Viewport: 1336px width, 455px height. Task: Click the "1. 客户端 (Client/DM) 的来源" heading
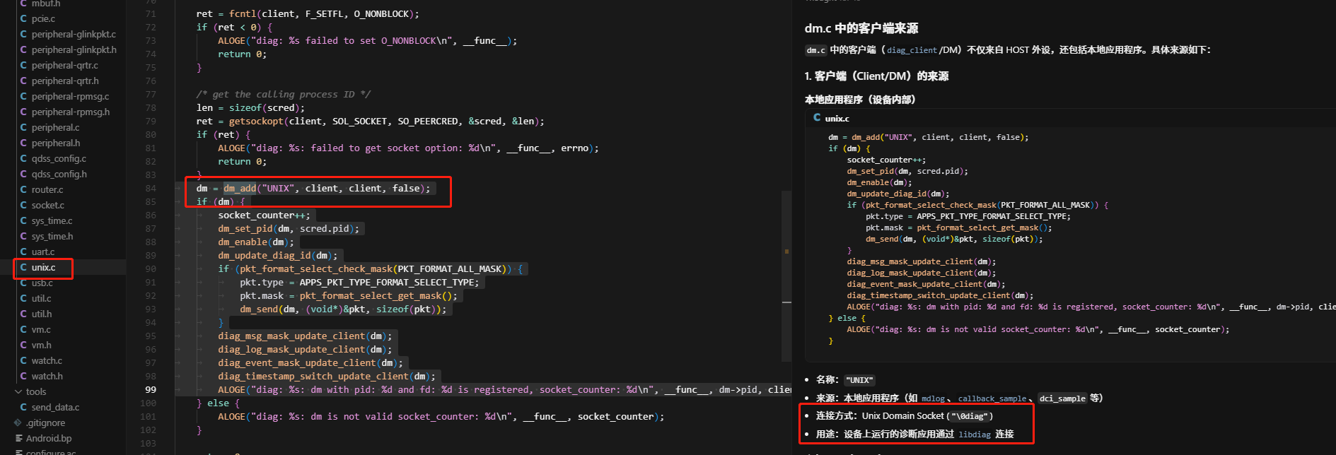tap(876, 76)
